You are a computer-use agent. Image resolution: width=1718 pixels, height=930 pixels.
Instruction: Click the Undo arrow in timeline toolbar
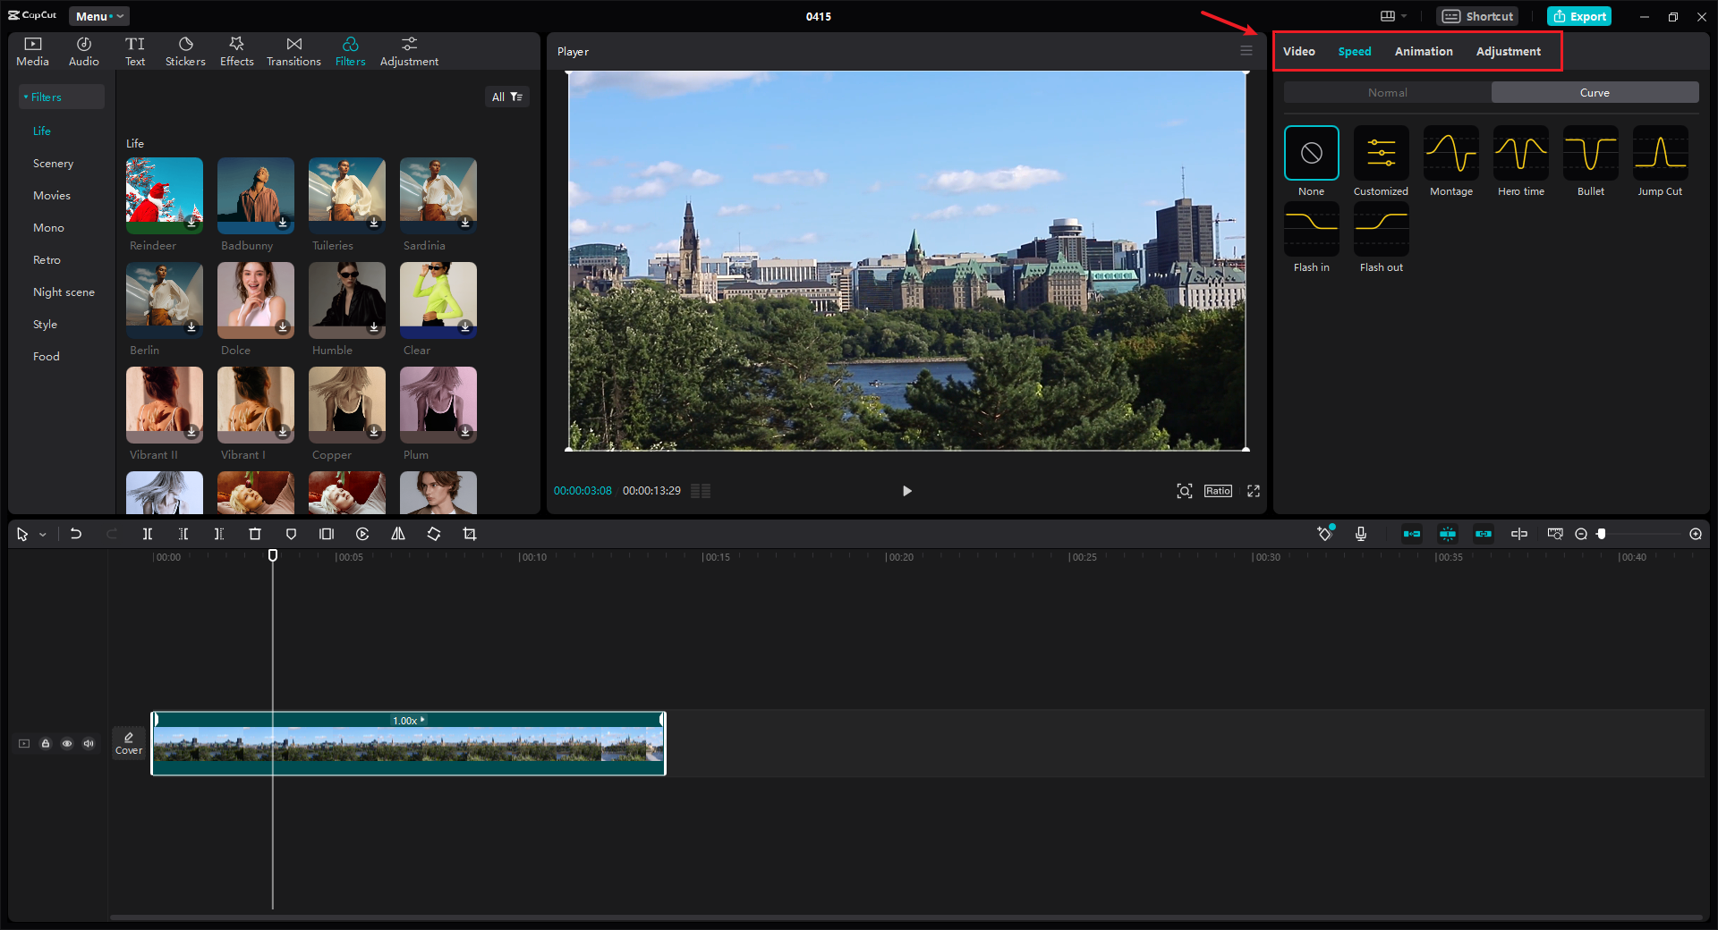click(x=76, y=534)
